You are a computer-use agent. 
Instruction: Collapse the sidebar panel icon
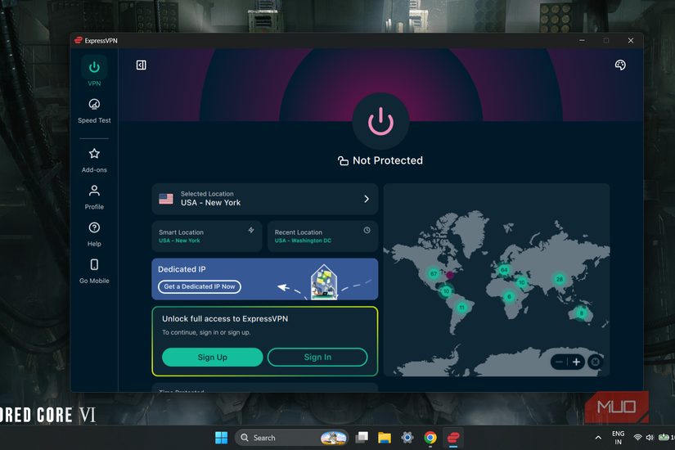142,65
